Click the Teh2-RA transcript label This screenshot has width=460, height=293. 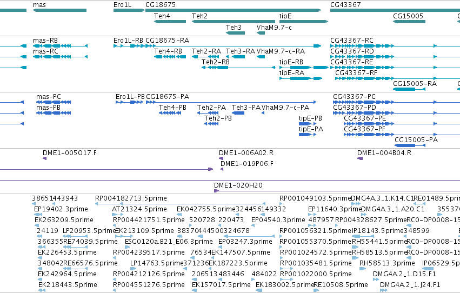point(206,51)
